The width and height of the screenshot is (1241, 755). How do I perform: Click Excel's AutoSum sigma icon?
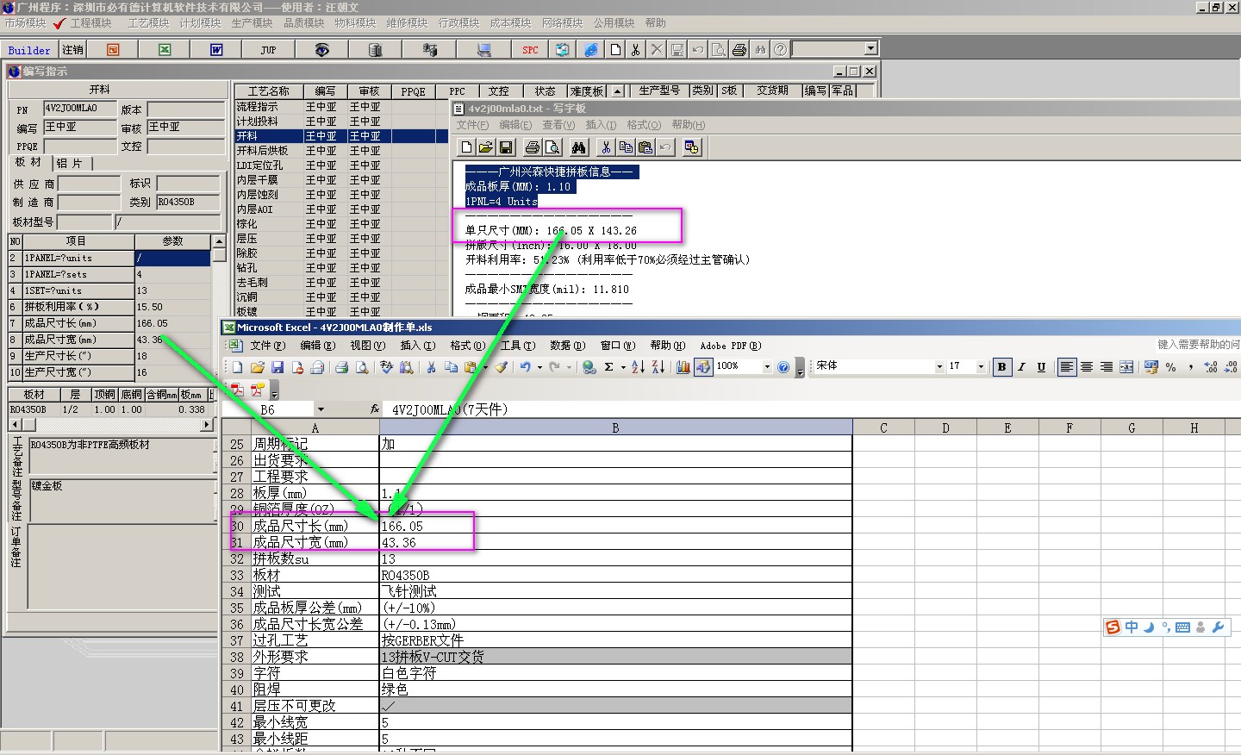tap(608, 367)
